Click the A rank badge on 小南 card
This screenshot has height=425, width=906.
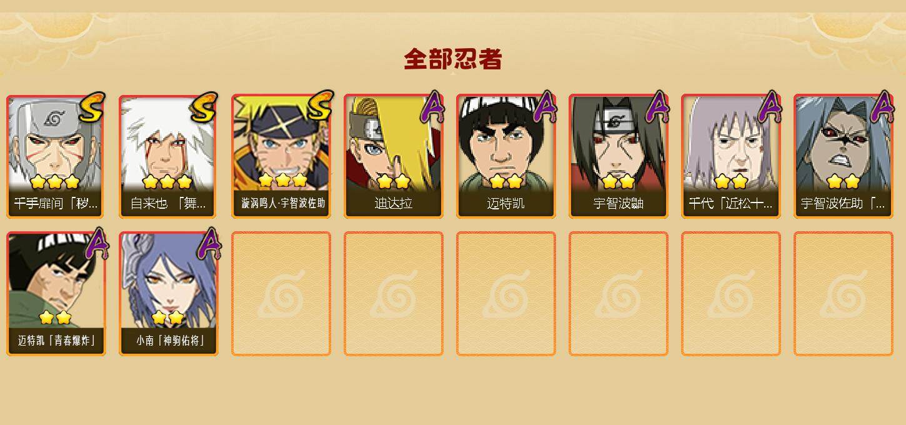pos(209,244)
